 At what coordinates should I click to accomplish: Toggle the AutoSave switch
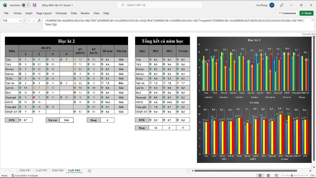[x=26, y=5]
